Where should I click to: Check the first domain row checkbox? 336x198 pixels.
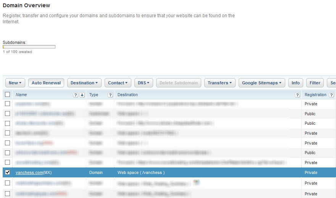click(7, 104)
